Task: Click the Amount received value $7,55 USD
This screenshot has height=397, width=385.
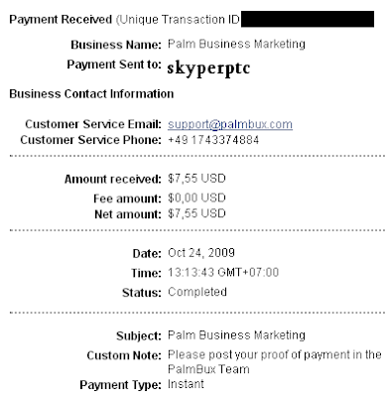Action: [196, 179]
